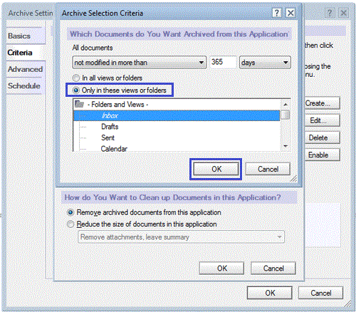
Task: Click OK at bottom of Archive Settings window
Action: point(270,293)
